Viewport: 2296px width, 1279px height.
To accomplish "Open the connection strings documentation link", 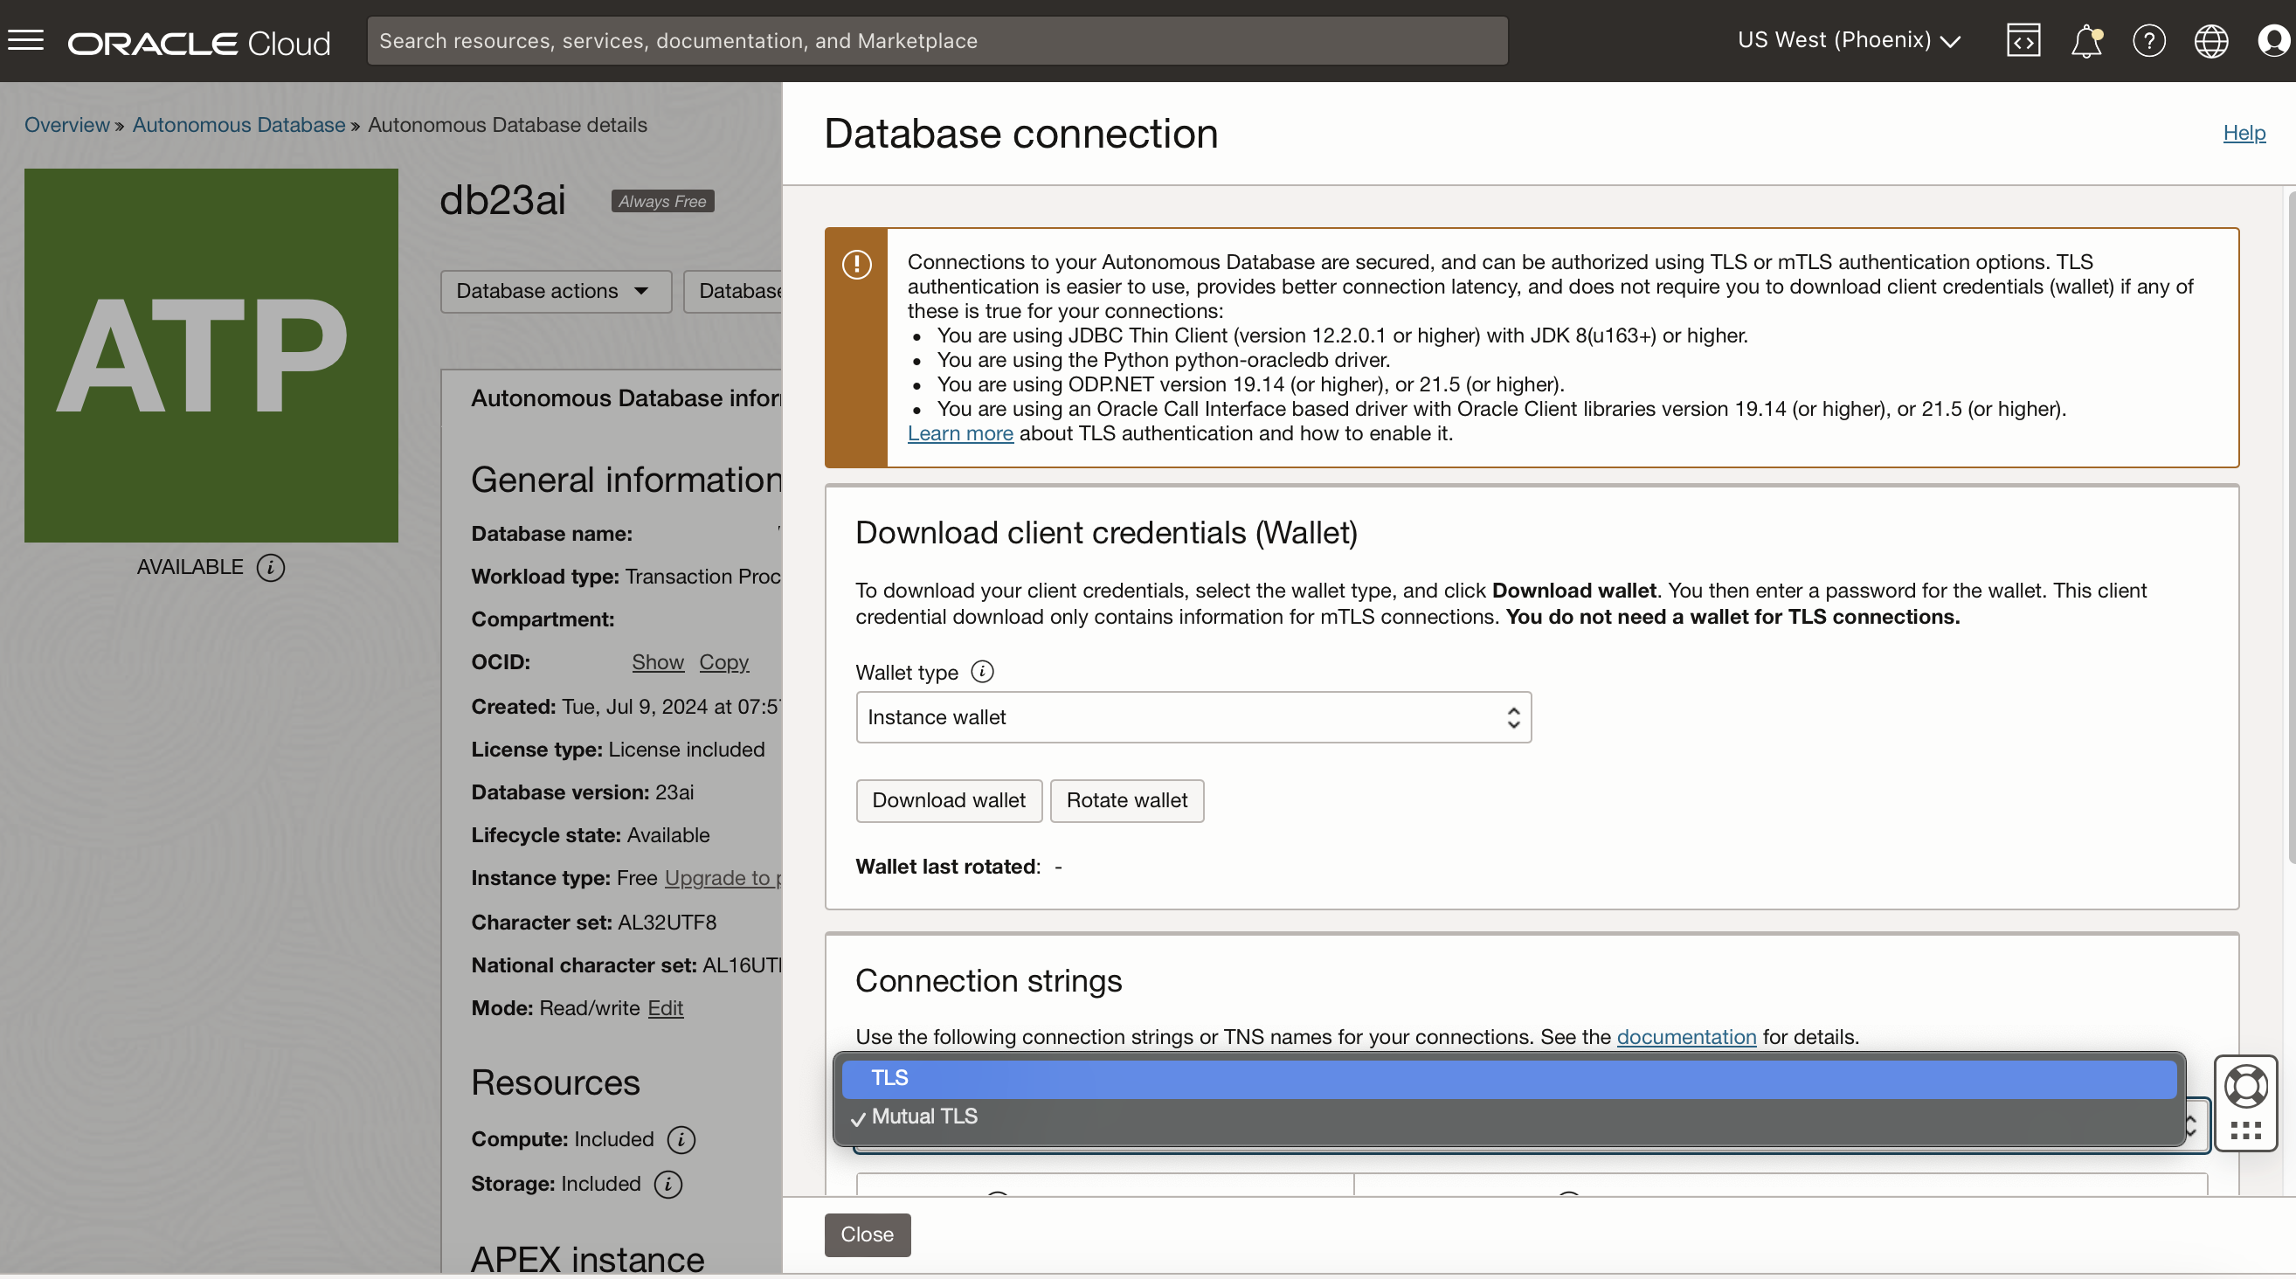I will click(1686, 1038).
